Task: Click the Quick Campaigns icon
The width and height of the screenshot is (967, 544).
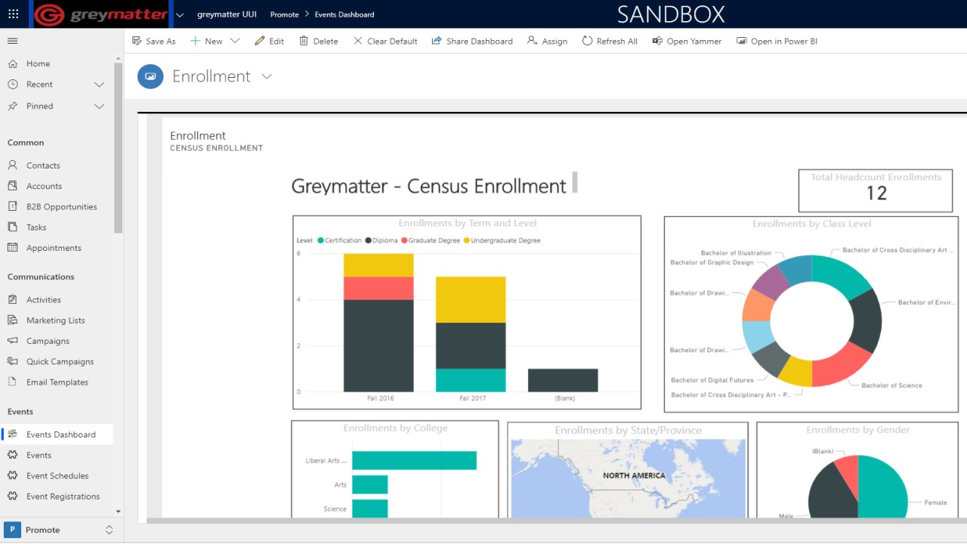Action: pos(12,361)
